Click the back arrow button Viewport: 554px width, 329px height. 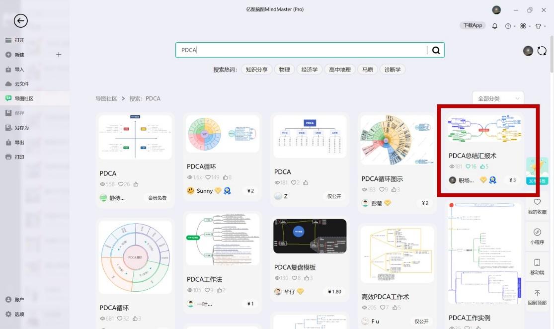click(x=20, y=21)
